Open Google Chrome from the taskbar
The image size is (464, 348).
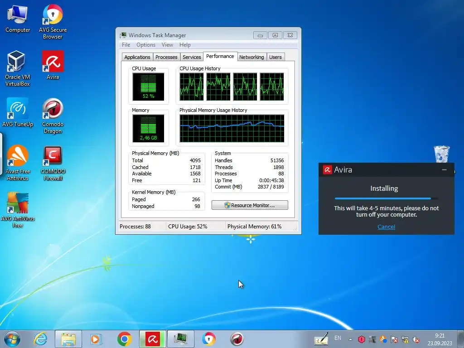[124, 339]
